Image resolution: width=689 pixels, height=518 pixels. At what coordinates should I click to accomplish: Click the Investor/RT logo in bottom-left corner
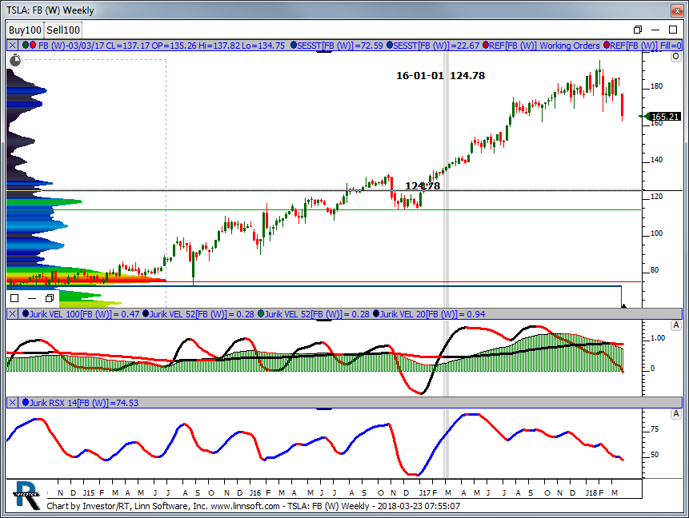(x=27, y=495)
